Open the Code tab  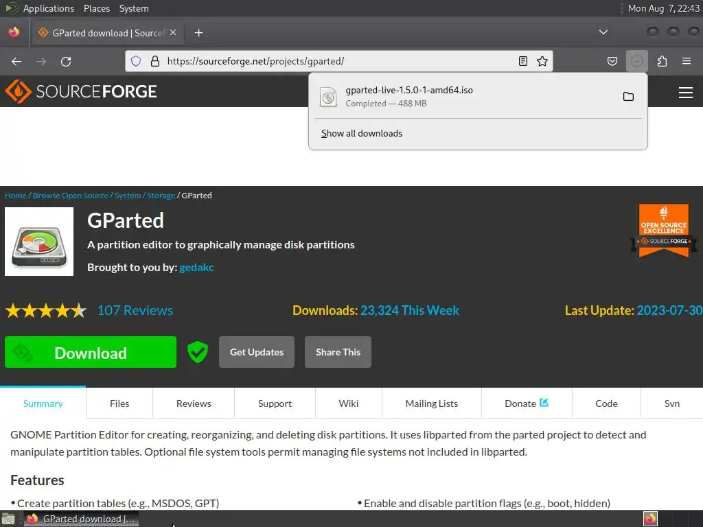click(606, 403)
